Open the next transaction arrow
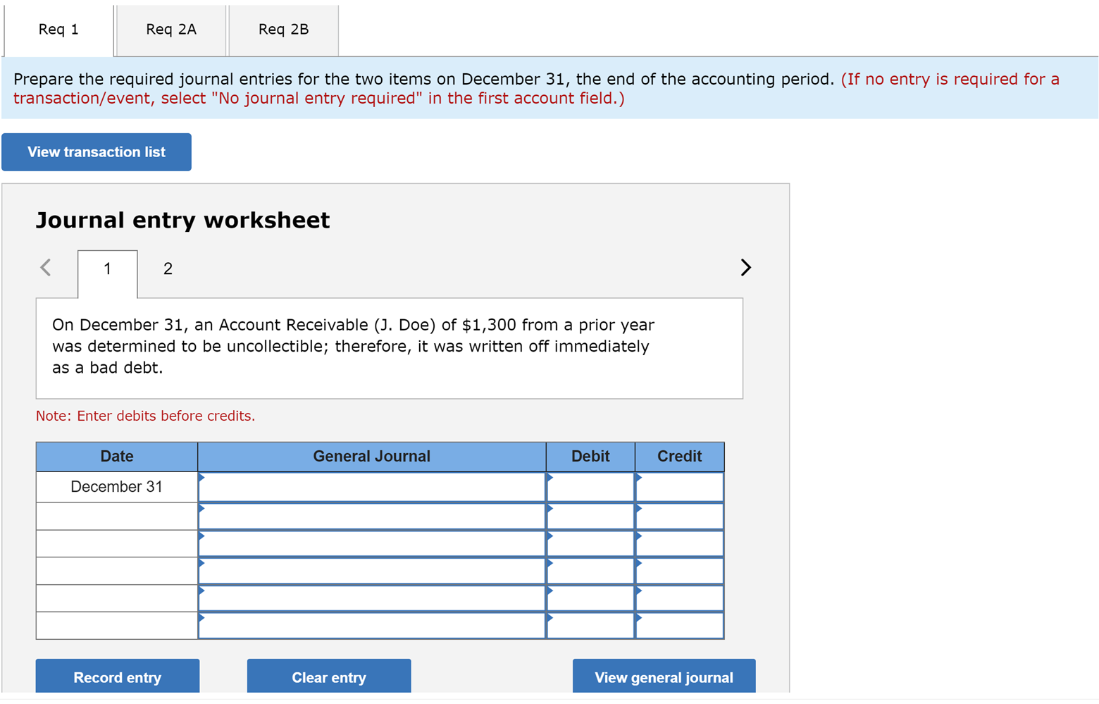This screenshot has height=704, width=1099. point(745,267)
